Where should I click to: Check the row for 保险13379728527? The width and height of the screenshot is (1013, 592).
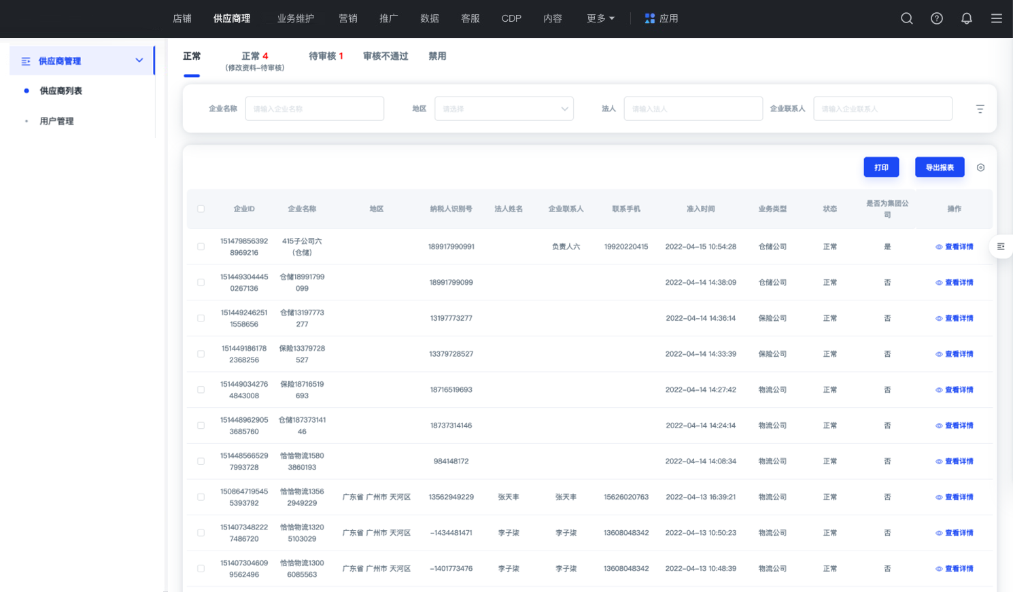click(x=201, y=354)
